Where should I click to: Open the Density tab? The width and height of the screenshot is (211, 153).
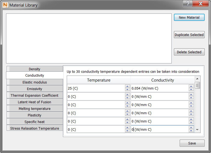pos(35,69)
